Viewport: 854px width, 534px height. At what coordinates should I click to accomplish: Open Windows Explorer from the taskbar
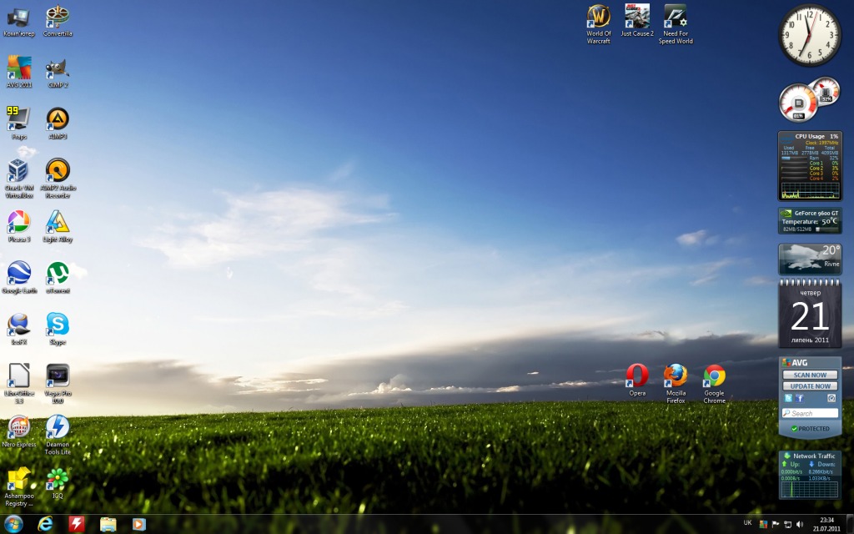pos(108,524)
